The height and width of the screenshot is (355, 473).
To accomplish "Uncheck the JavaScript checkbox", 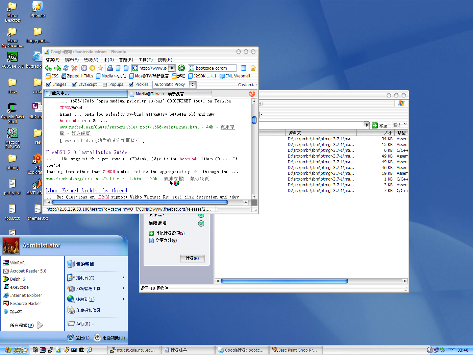I will 74,85.
